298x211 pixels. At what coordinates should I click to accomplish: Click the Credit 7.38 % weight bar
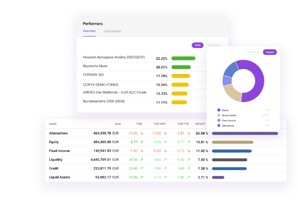(x=229, y=169)
